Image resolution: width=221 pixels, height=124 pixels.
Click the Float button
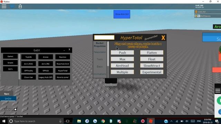click(x=152, y=59)
